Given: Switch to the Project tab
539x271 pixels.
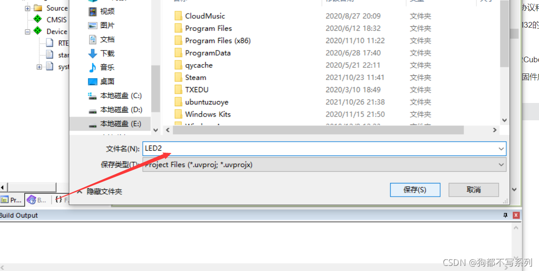Looking at the screenshot, I should pos(12,199).
